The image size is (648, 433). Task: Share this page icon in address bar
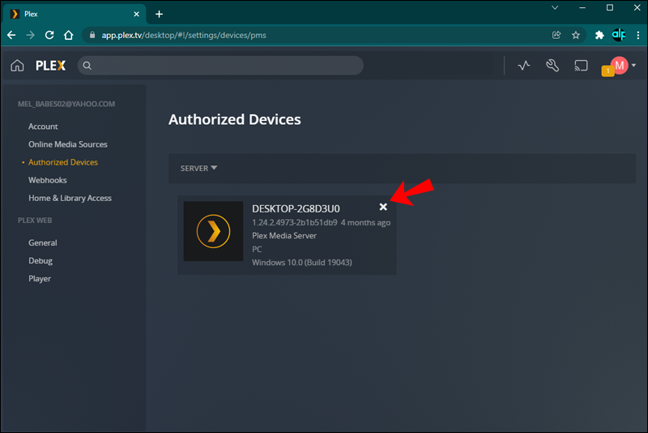(556, 35)
